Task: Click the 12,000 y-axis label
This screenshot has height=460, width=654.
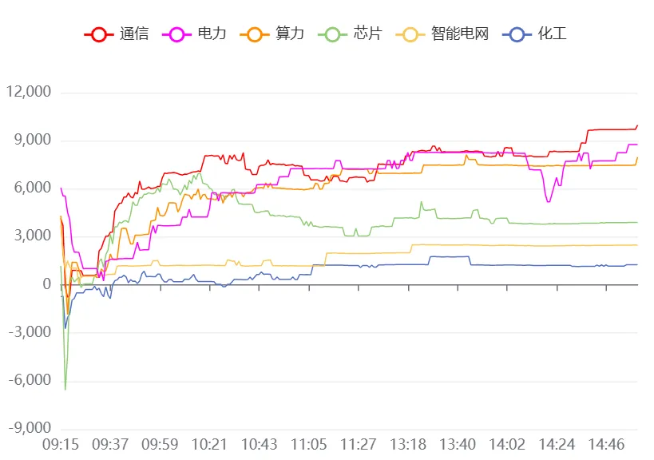Action: pyautogui.click(x=29, y=93)
